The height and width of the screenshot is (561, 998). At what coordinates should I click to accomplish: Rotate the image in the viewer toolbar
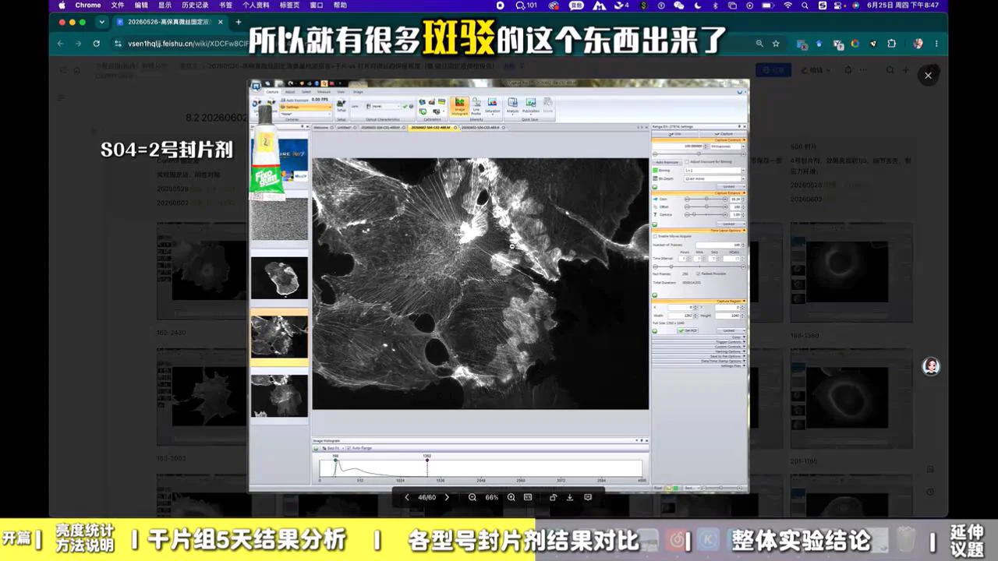point(554,497)
